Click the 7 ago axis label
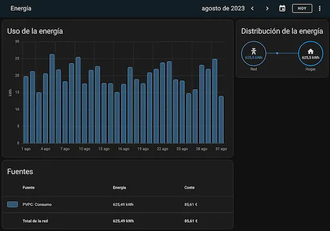The width and height of the screenshot is (330, 231). pyautogui.click(x=65, y=149)
